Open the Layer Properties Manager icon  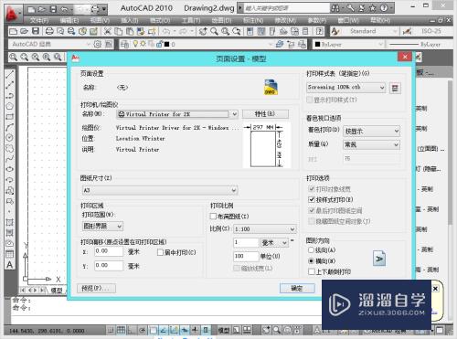124,45
